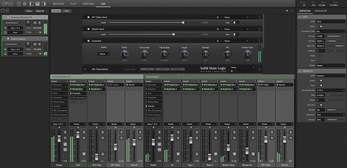Screen dimensions: 347x168
Task: Open Suitcase Rhodes Master Opus 1 & 2 output dropdown
Action: pos(59,124)
